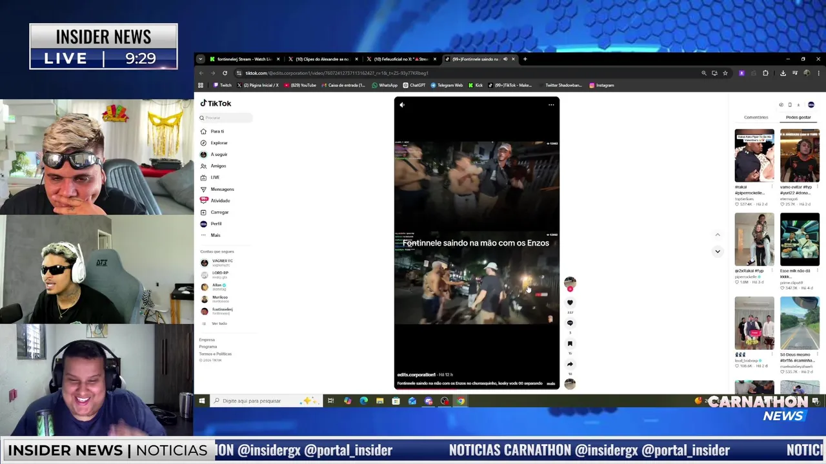Open the #rakai piperrockelle suggested video thumbnail
This screenshot has height=464, width=826.
click(x=754, y=155)
